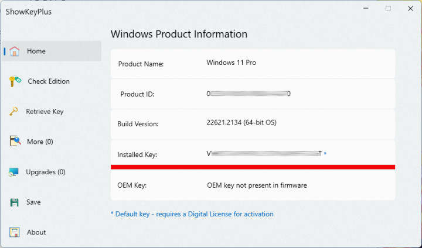
Task: Click the blurred Product ID value
Action: tap(249, 94)
